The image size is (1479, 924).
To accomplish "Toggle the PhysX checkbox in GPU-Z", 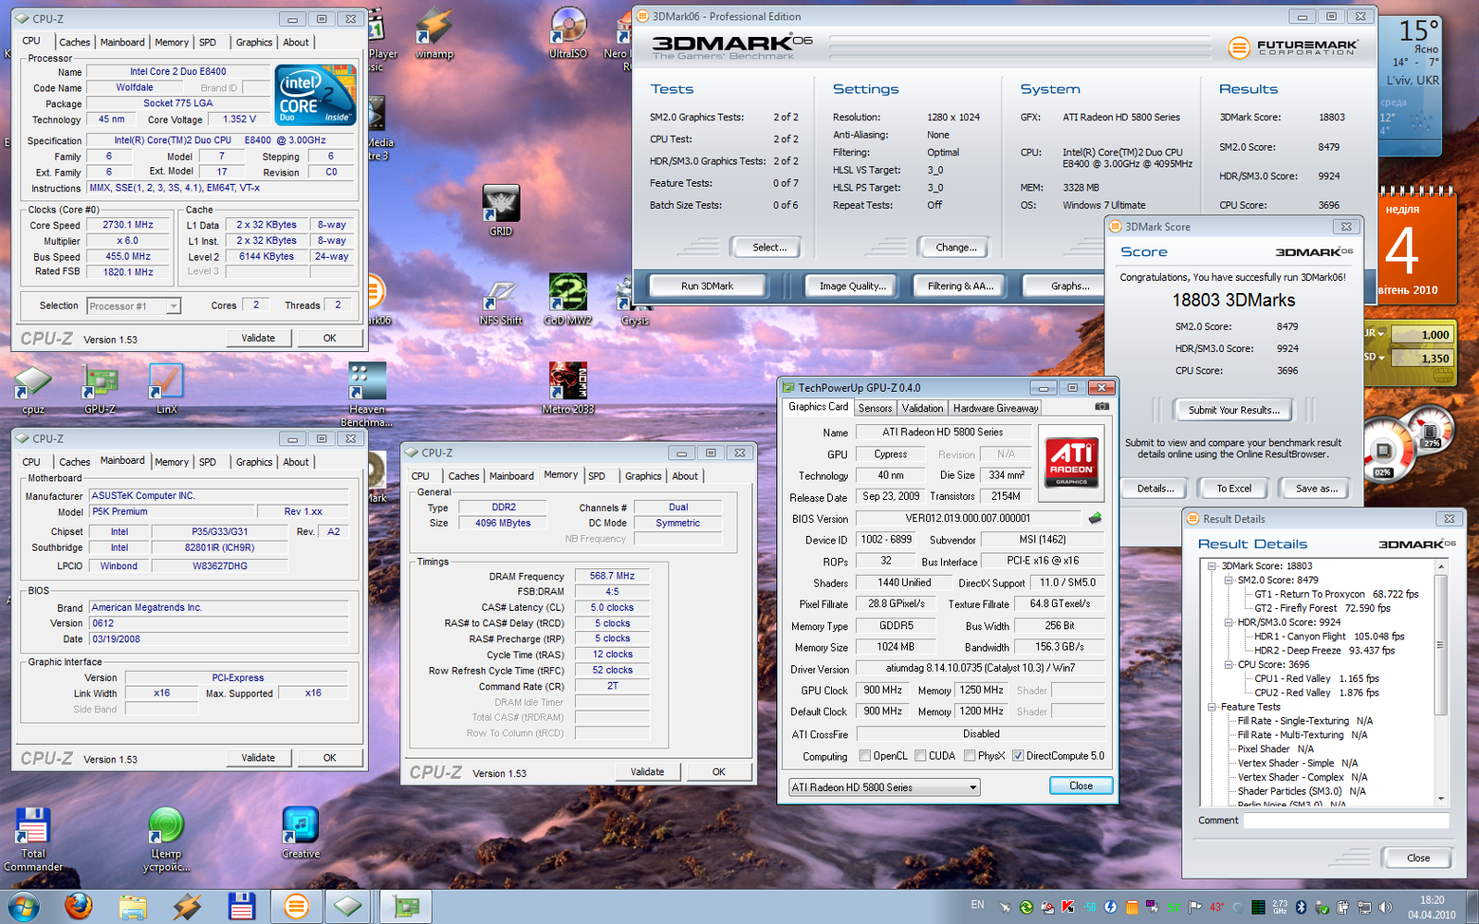I will pyautogui.click(x=970, y=756).
